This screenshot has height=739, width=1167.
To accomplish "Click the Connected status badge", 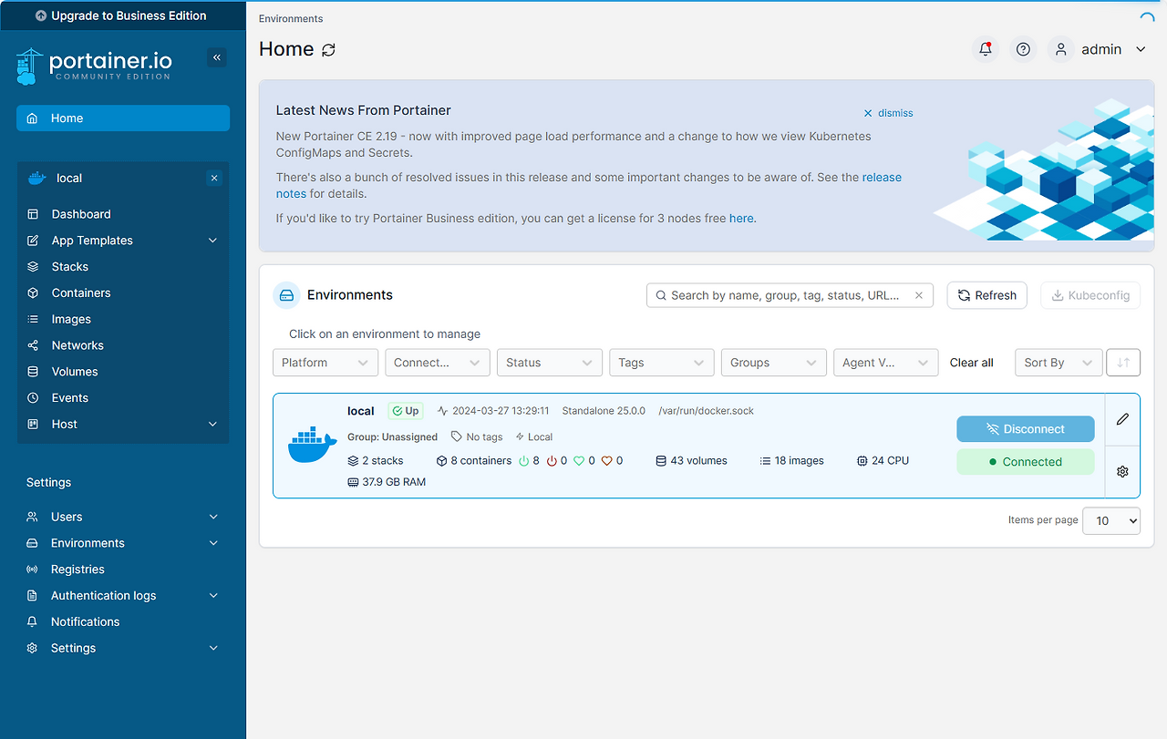I will click(1026, 462).
